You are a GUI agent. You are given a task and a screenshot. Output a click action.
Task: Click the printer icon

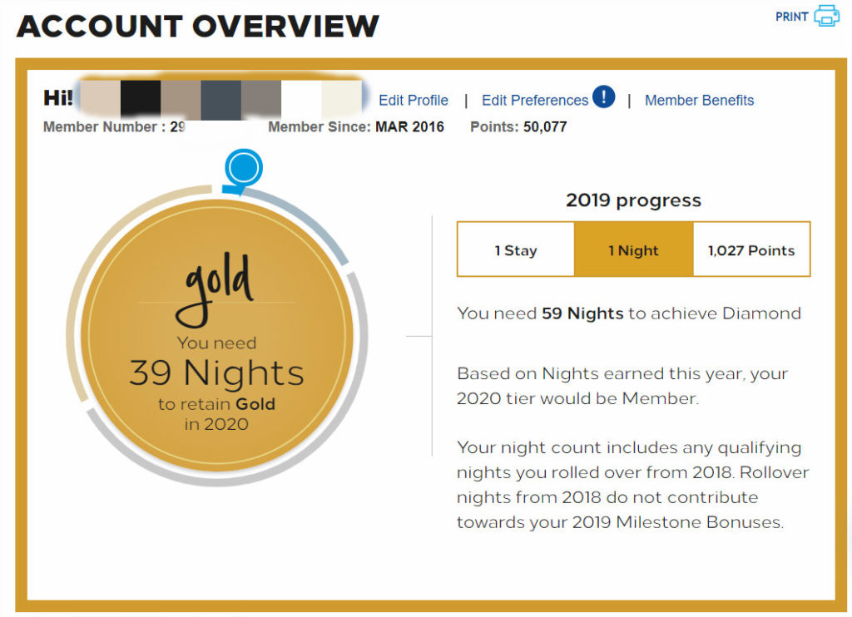tap(827, 16)
